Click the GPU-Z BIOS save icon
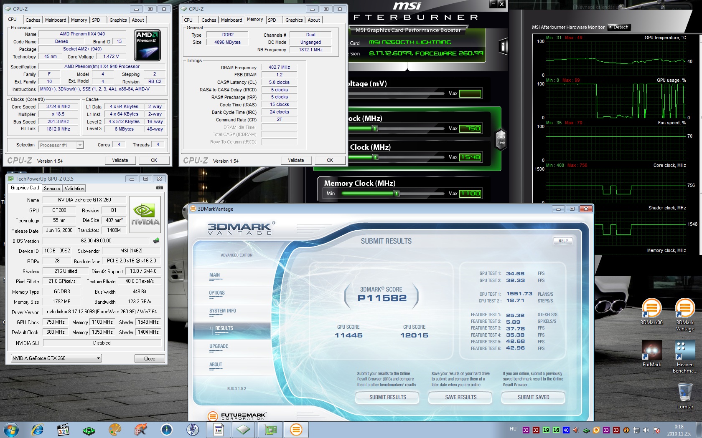The image size is (702, 438). point(156,241)
